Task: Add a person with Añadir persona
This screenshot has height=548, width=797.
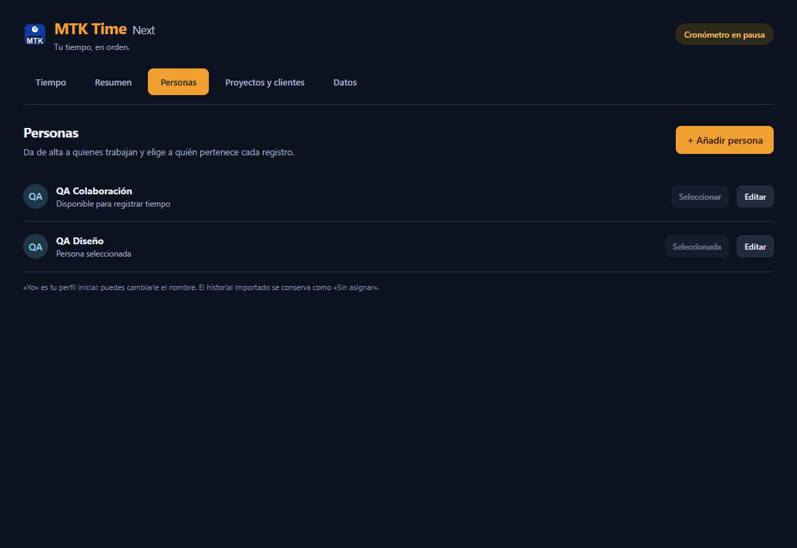Action: click(x=725, y=140)
